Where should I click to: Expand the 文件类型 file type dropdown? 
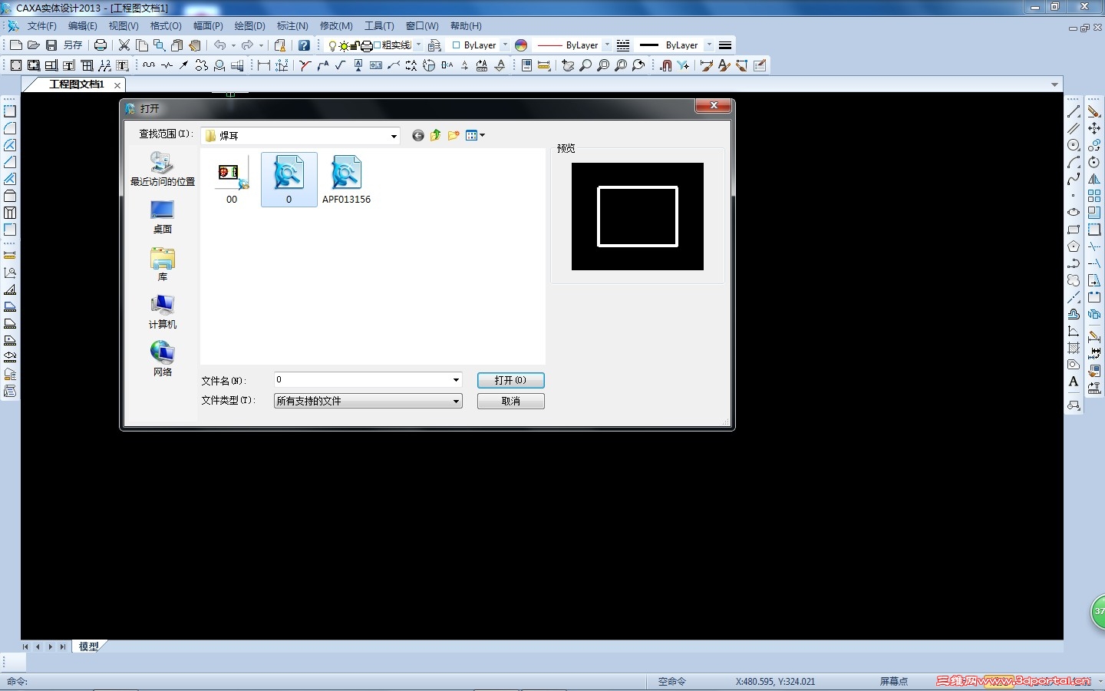pos(456,401)
